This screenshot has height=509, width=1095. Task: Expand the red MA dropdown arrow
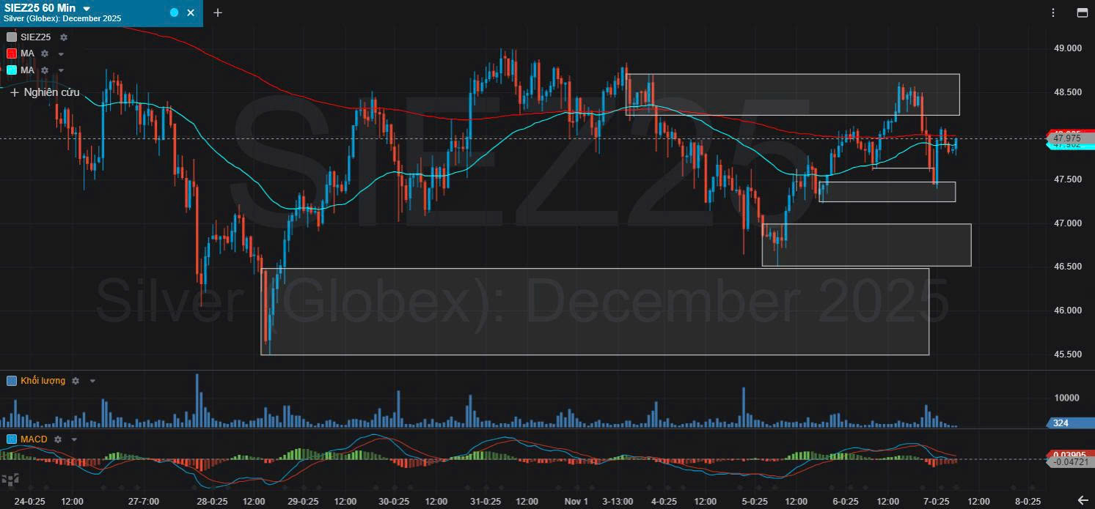point(61,54)
